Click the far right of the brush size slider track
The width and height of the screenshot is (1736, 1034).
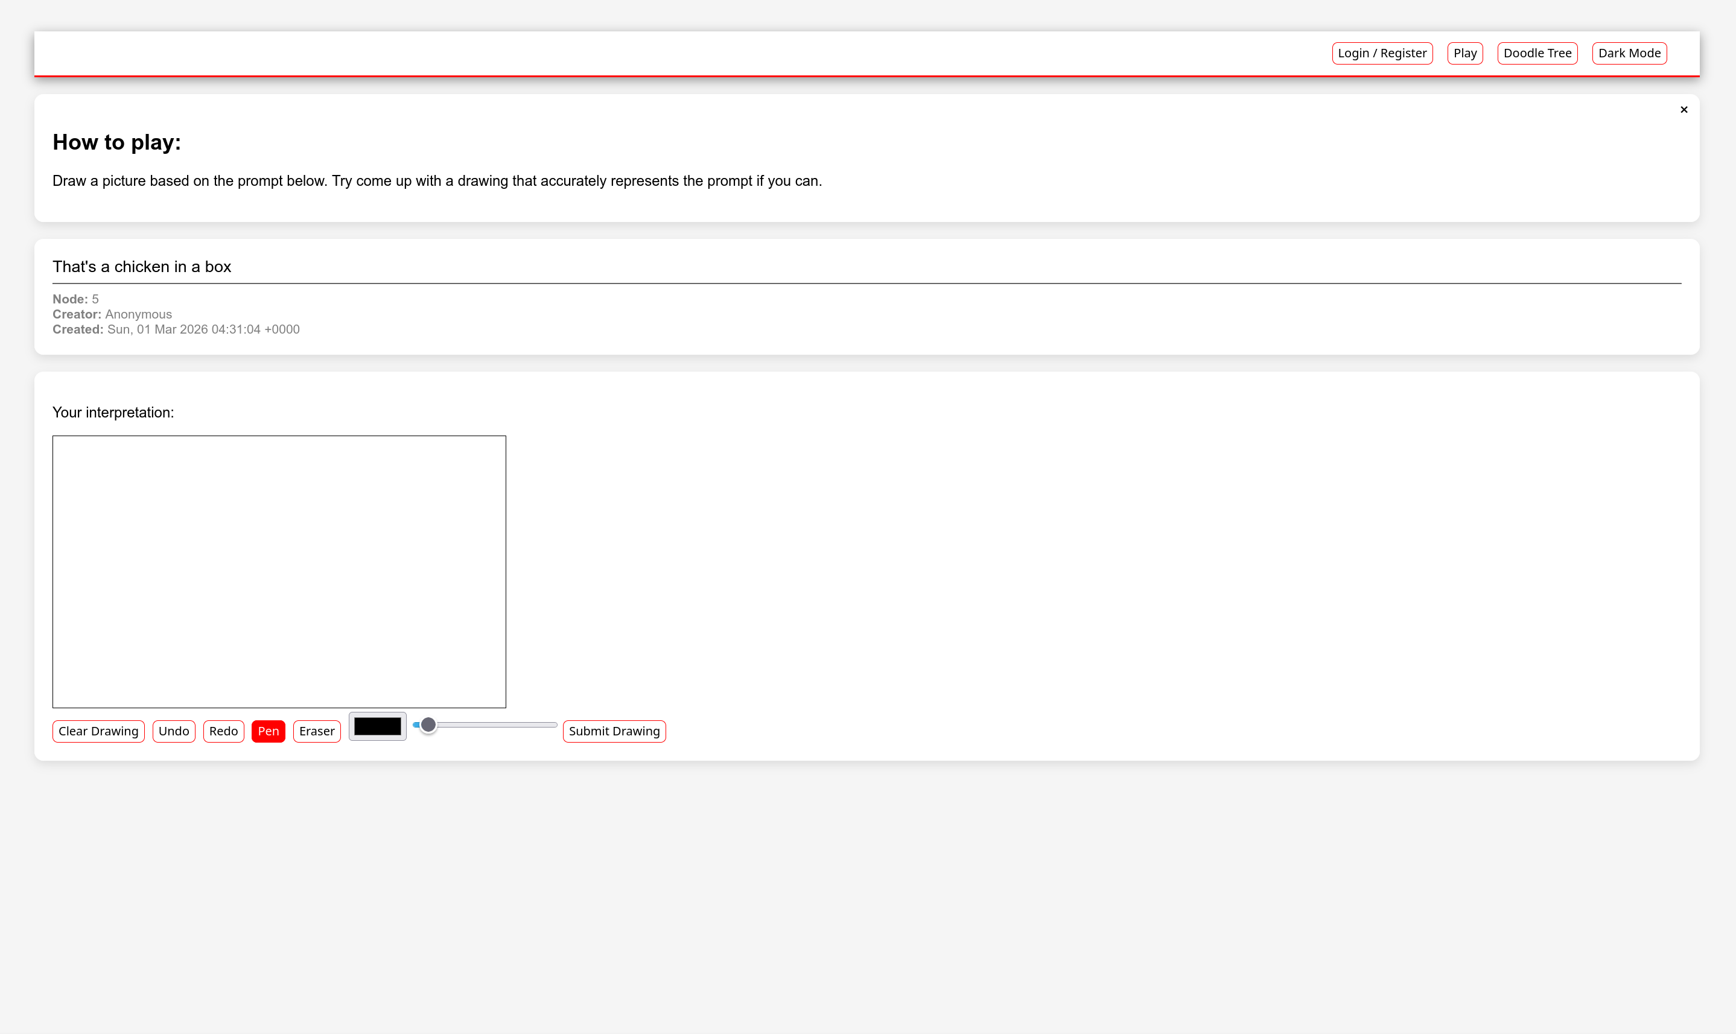pos(553,725)
